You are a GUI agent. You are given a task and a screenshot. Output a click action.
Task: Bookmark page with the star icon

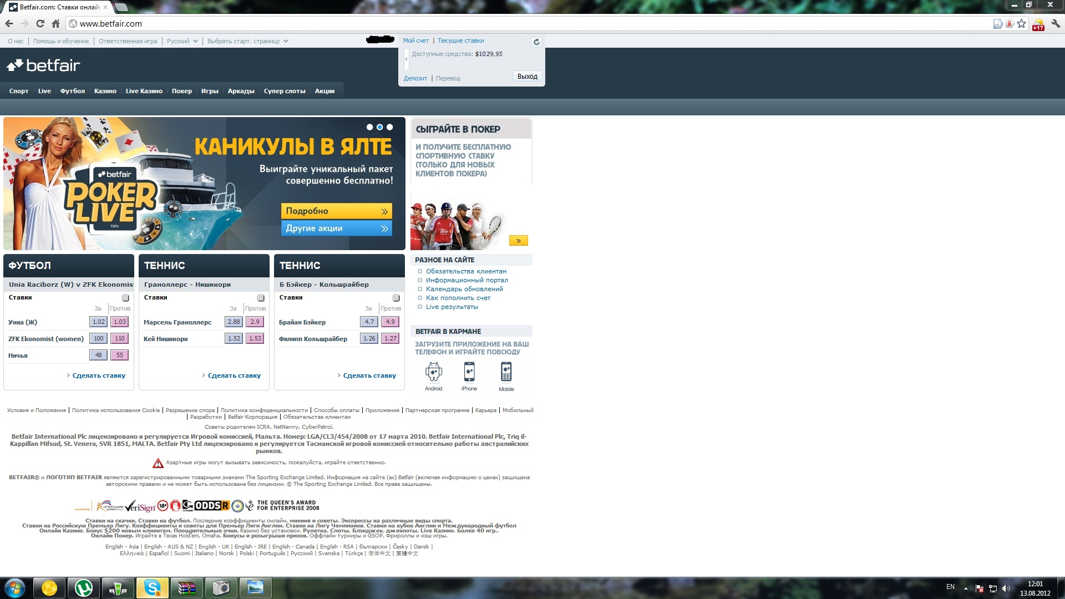click(x=1022, y=24)
